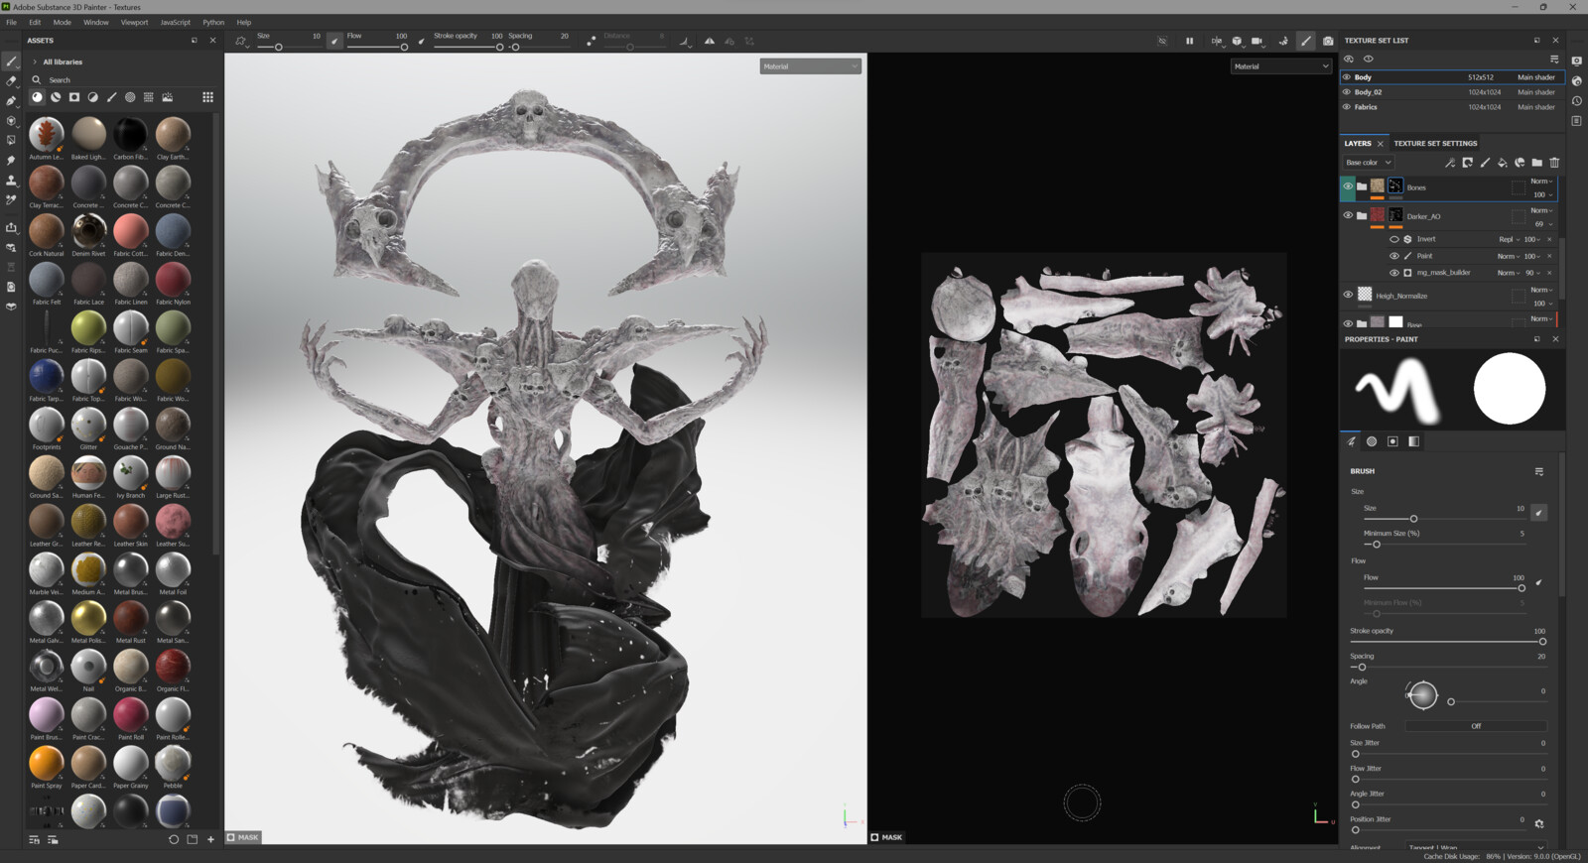Add a fill layer in Layers panel
1588x863 pixels.
(x=1502, y=163)
